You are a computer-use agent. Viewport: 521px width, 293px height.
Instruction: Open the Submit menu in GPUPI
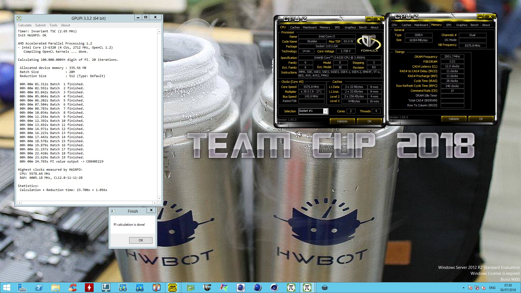[x=40, y=25]
